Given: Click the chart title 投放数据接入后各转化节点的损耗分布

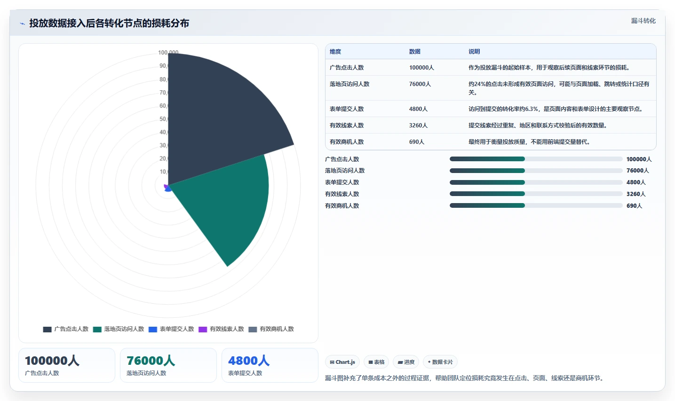Looking at the screenshot, I should pyautogui.click(x=109, y=23).
